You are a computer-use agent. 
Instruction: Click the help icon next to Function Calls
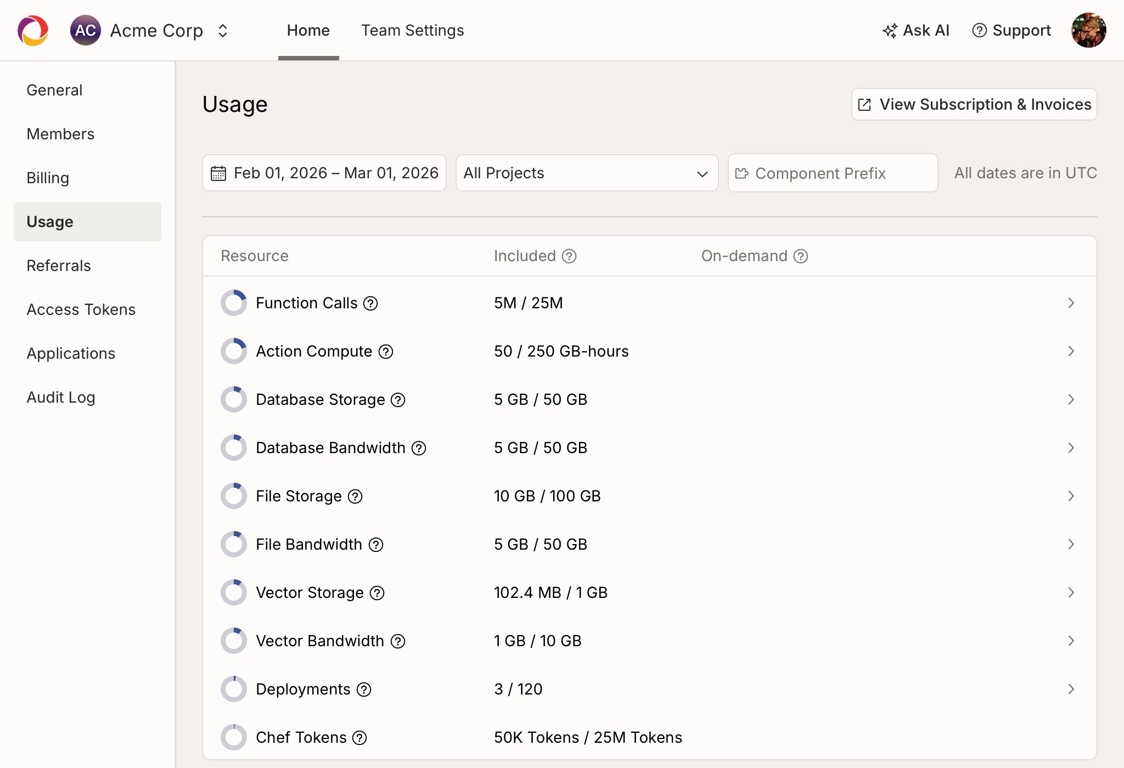(370, 303)
